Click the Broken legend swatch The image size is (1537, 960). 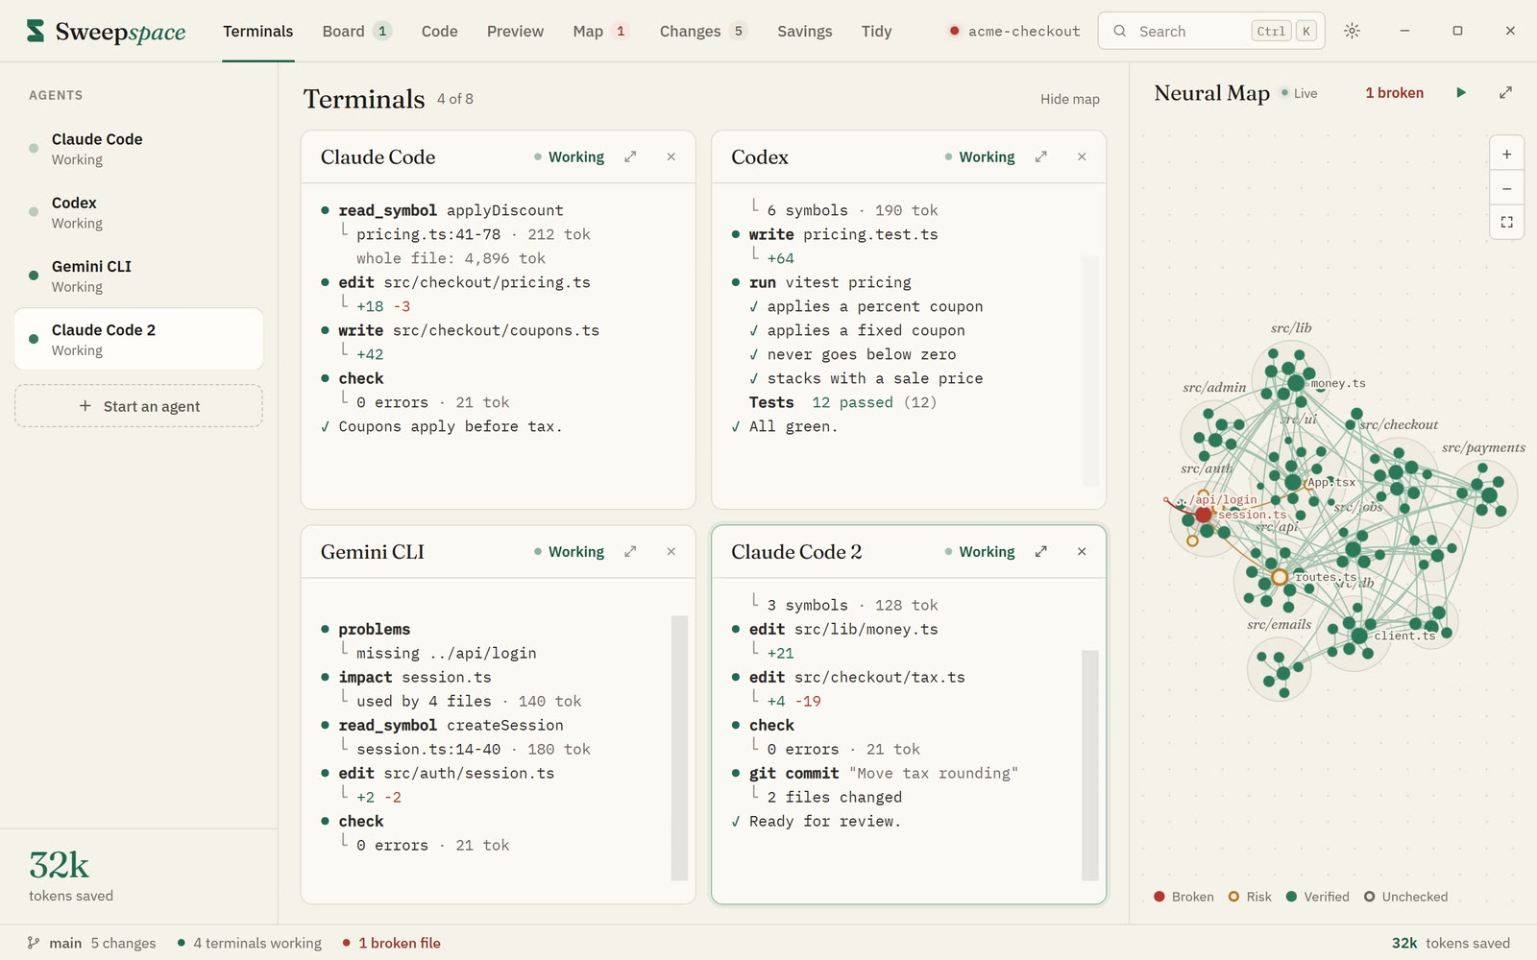(1159, 897)
